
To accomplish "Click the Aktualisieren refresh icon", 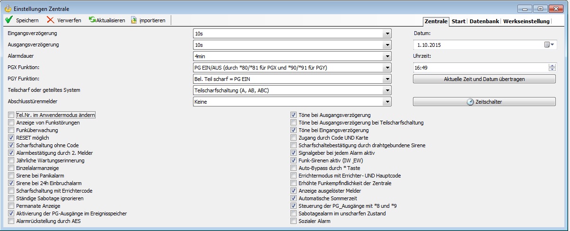I will pyautogui.click(x=92, y=20).
